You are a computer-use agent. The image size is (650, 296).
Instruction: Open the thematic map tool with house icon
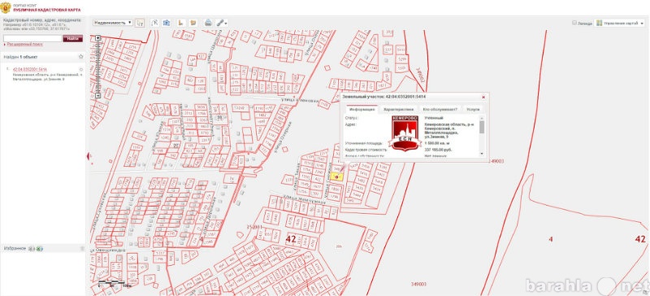[166, 23]
